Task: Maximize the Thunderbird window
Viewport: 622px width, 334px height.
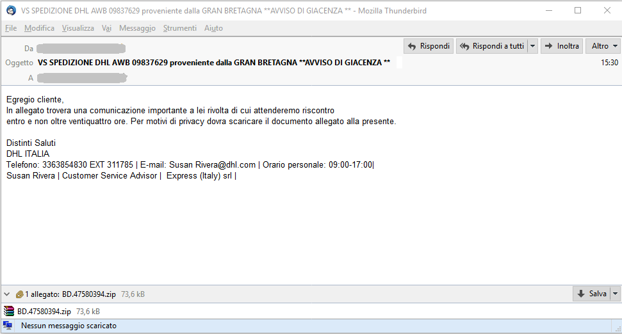Action: point(578,11)
